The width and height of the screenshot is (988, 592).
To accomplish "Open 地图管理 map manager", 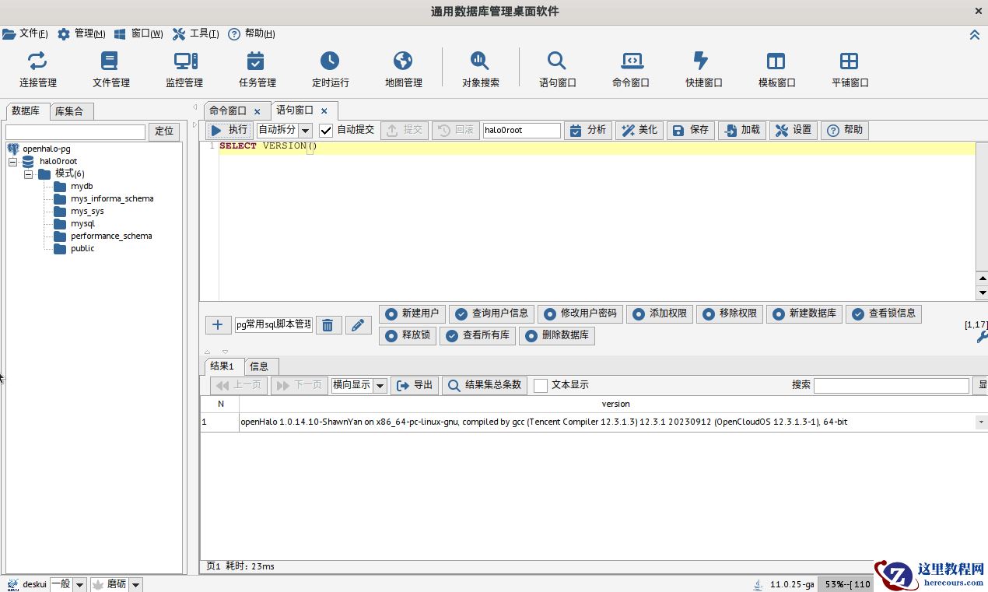I will 403,68.
